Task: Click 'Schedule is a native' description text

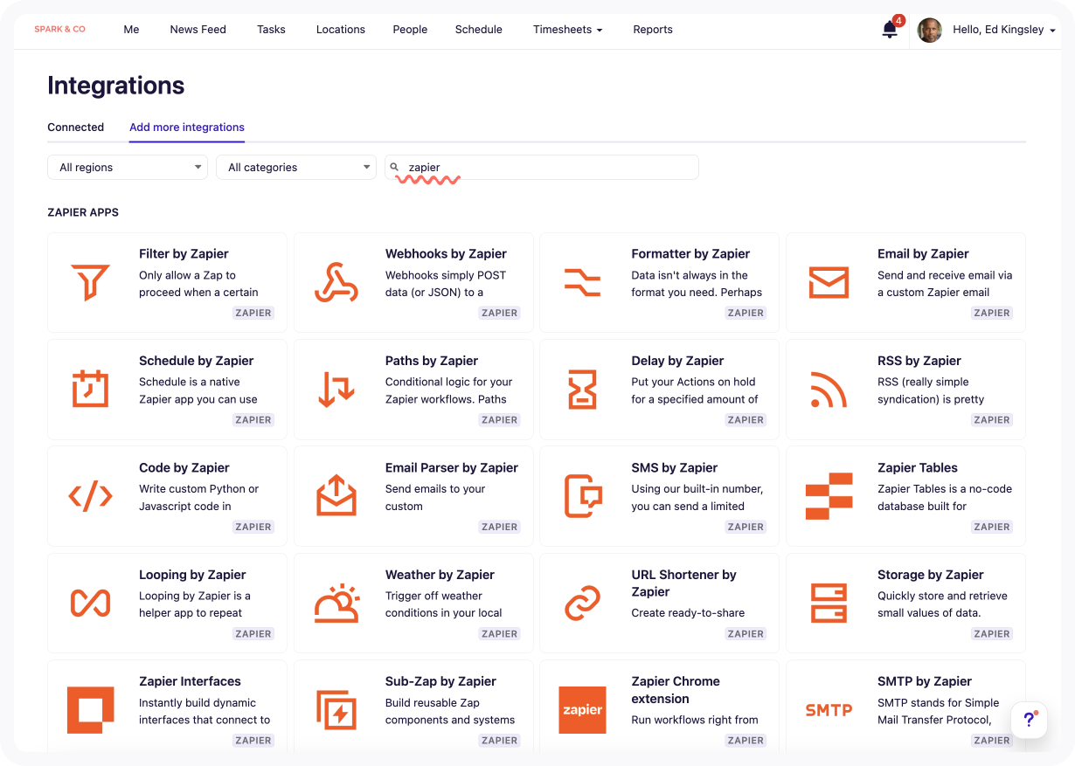Action: coord(190,382)
